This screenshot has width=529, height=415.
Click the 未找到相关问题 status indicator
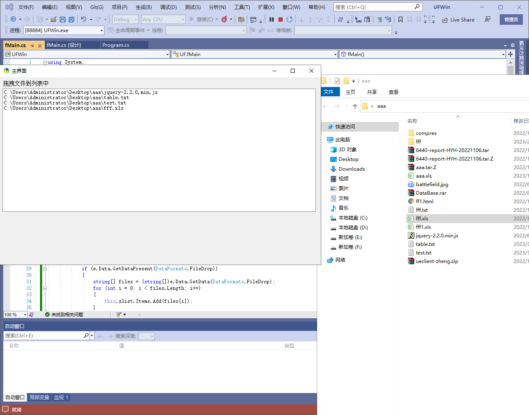pyautogui.click(x=64, y=315)
